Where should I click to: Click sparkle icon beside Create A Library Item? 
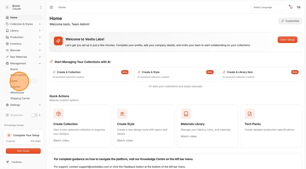point(224,72)
